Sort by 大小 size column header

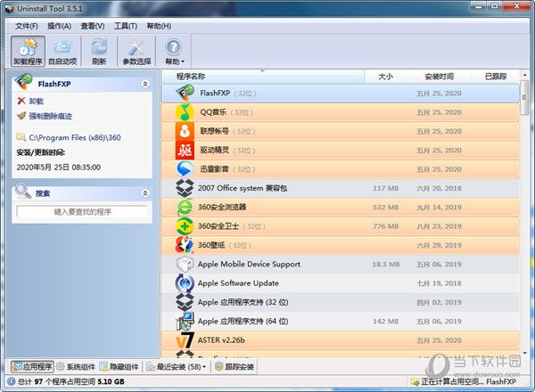tap(385, 77)
